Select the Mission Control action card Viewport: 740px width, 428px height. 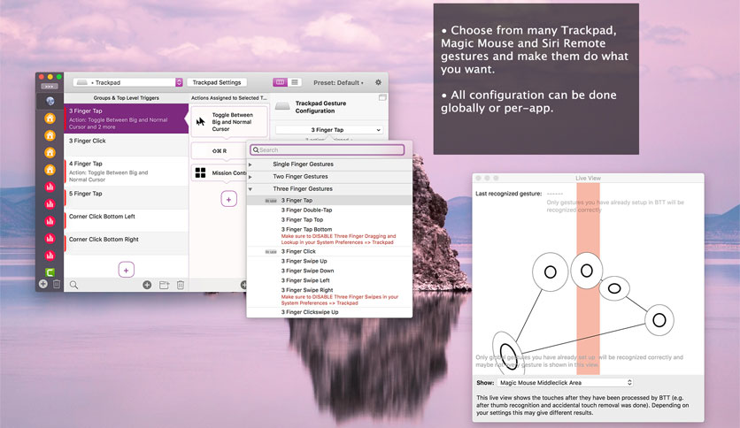(x=220, y=173)
